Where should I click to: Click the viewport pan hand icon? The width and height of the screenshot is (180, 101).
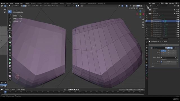click(143, 22)
